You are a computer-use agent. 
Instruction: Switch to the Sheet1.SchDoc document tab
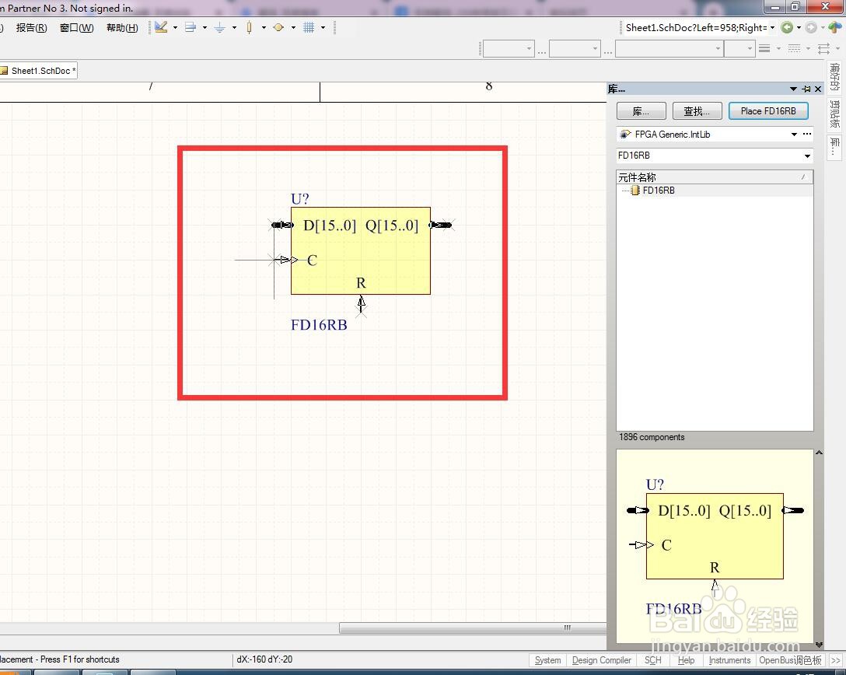coord(38,71)
